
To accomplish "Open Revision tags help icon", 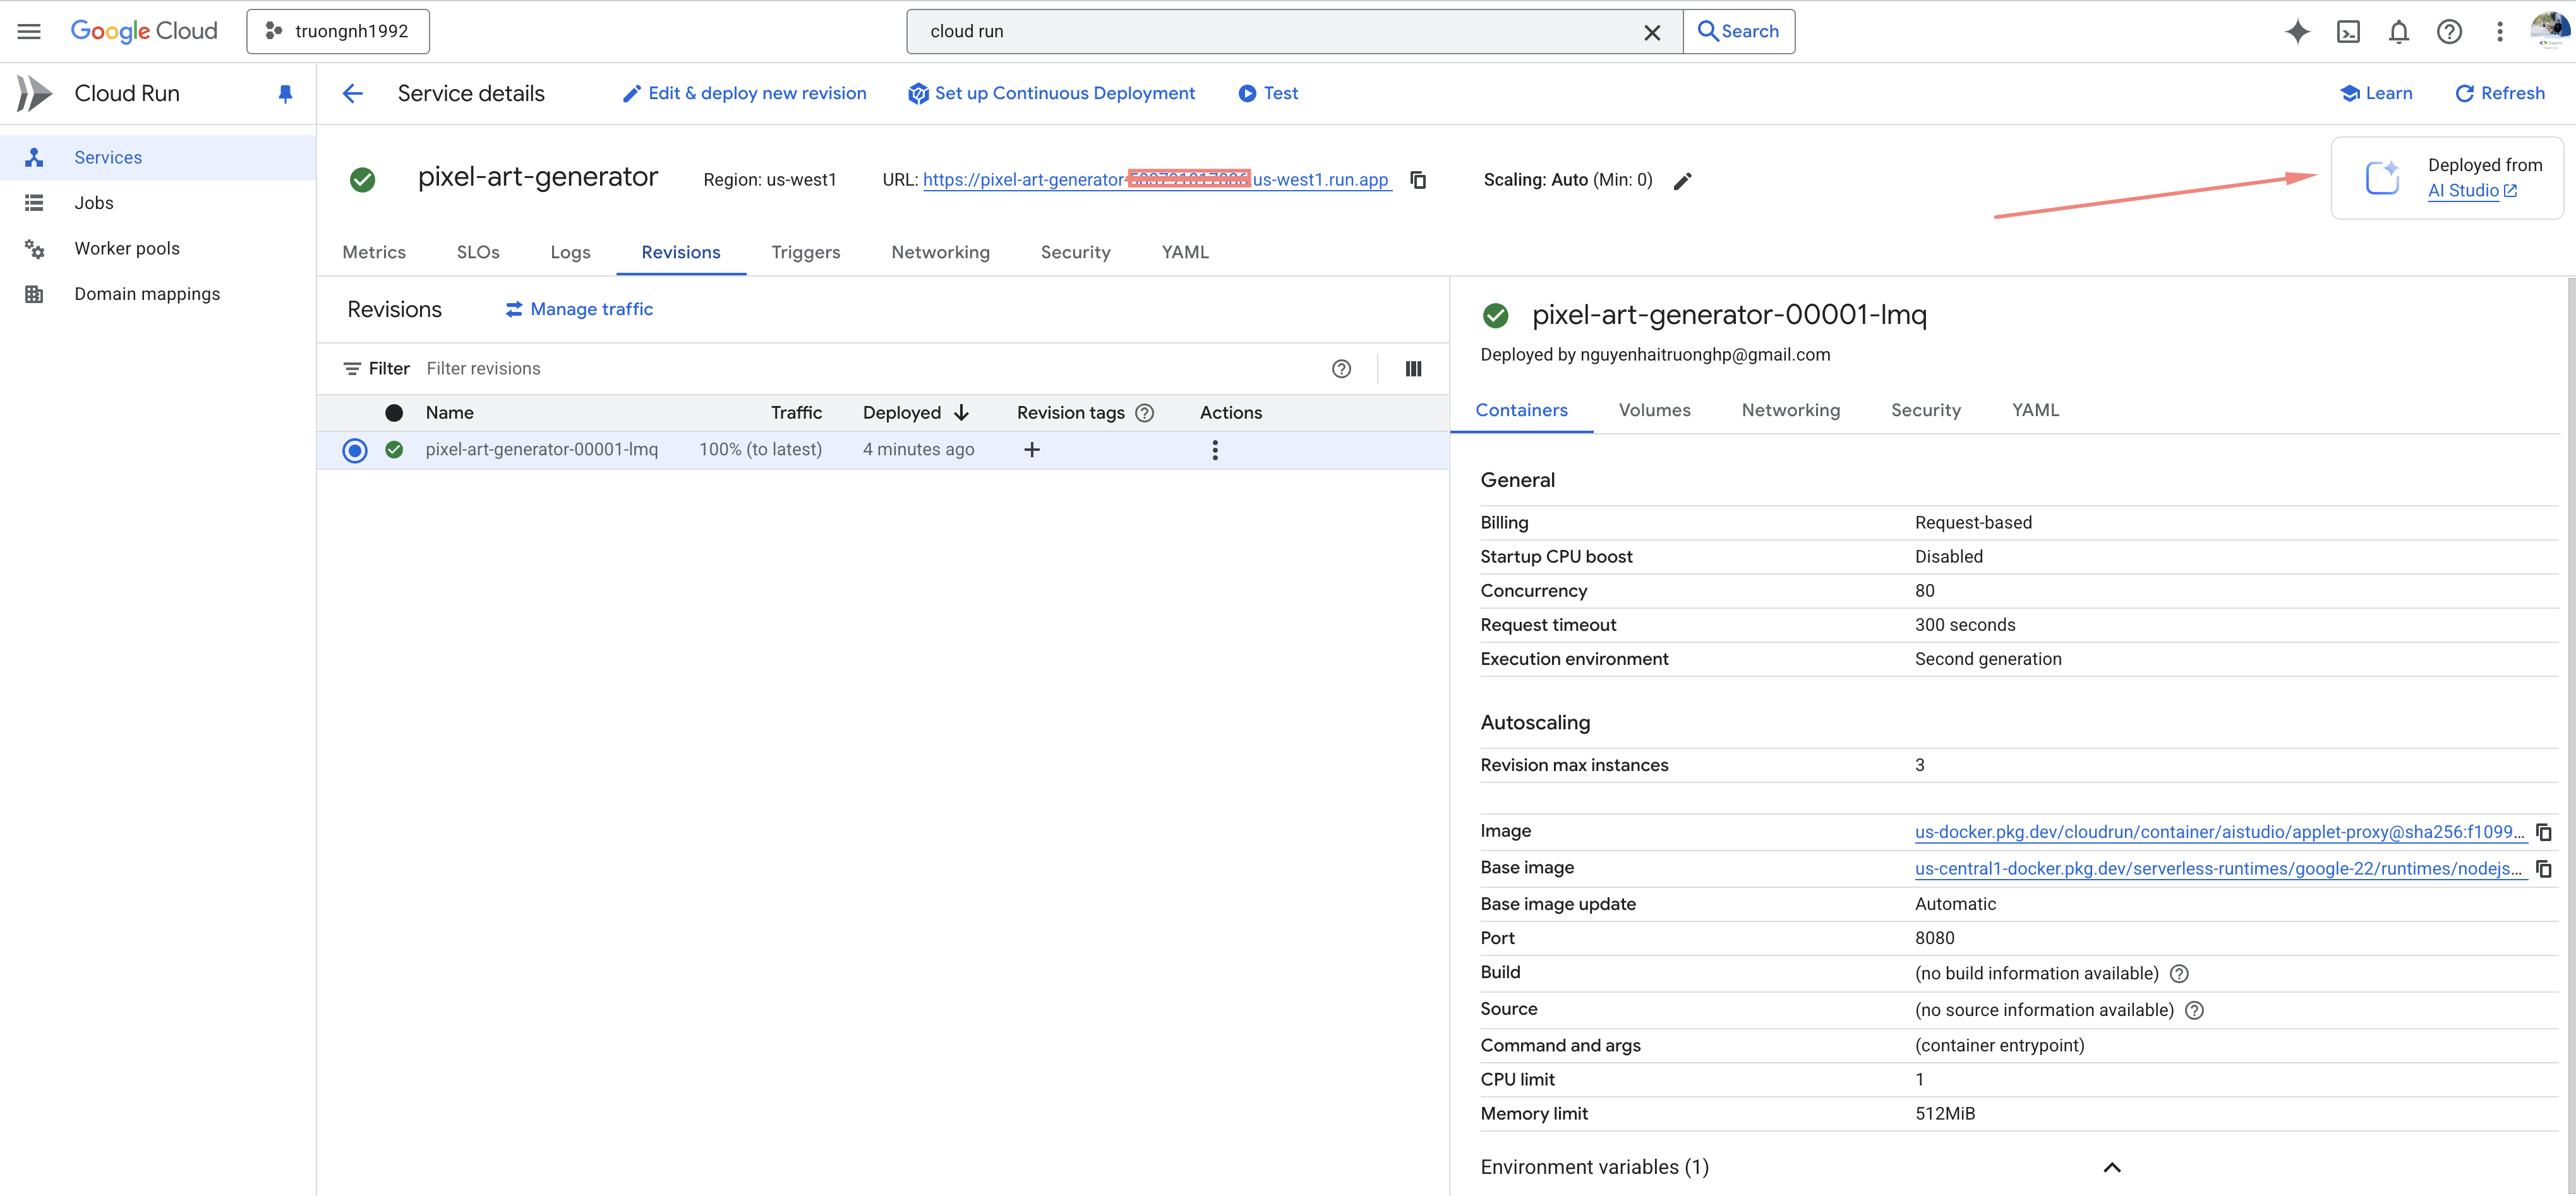I will pos(1145,413).
